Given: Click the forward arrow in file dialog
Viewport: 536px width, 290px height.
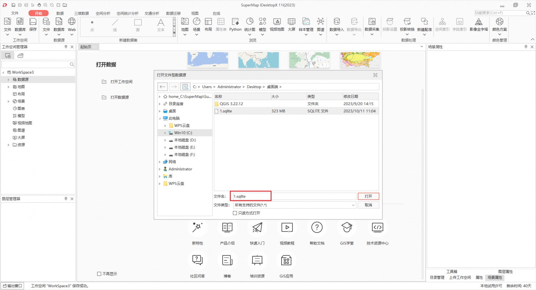Looking at the screenshot, I should (174, 87).
